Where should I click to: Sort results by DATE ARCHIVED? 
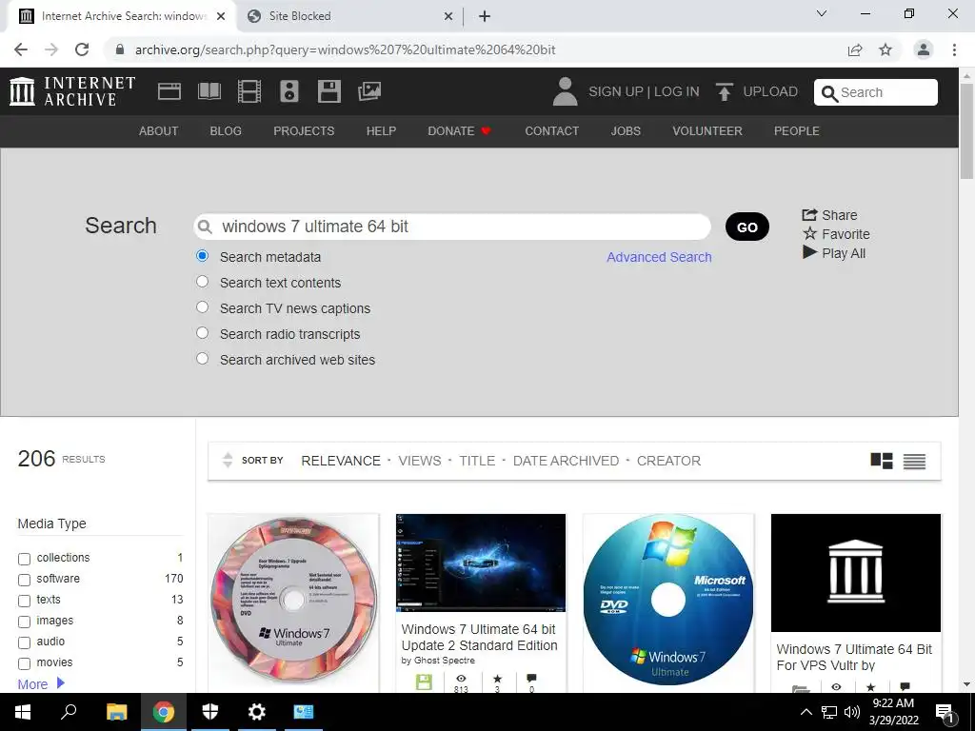point(566,461)
